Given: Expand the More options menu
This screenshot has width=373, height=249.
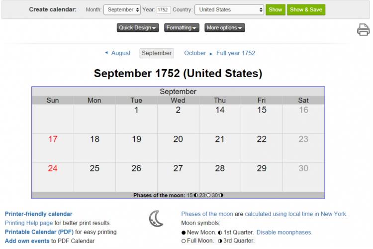Looking at the screenshot, I should (x=225, y=28).
